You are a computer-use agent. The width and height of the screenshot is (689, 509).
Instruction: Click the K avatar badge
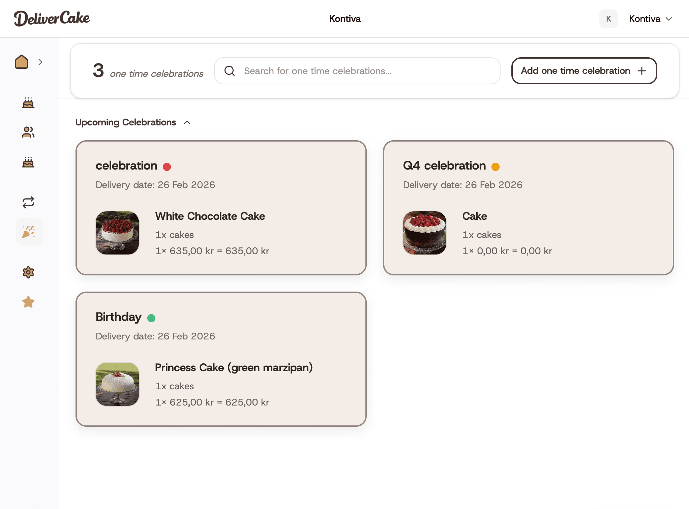coord(608,19)
